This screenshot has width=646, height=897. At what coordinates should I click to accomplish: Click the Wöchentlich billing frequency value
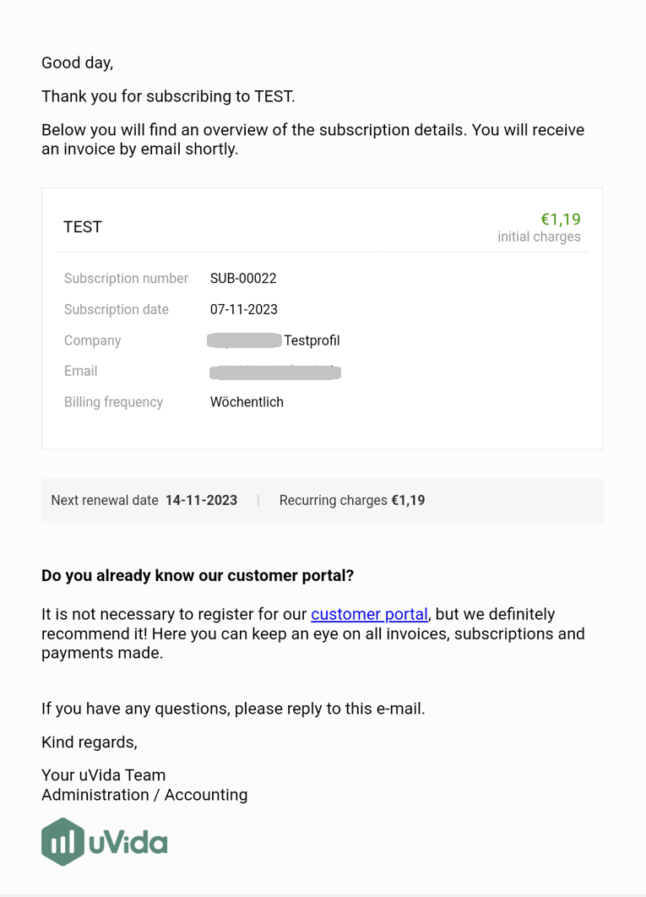247,402
